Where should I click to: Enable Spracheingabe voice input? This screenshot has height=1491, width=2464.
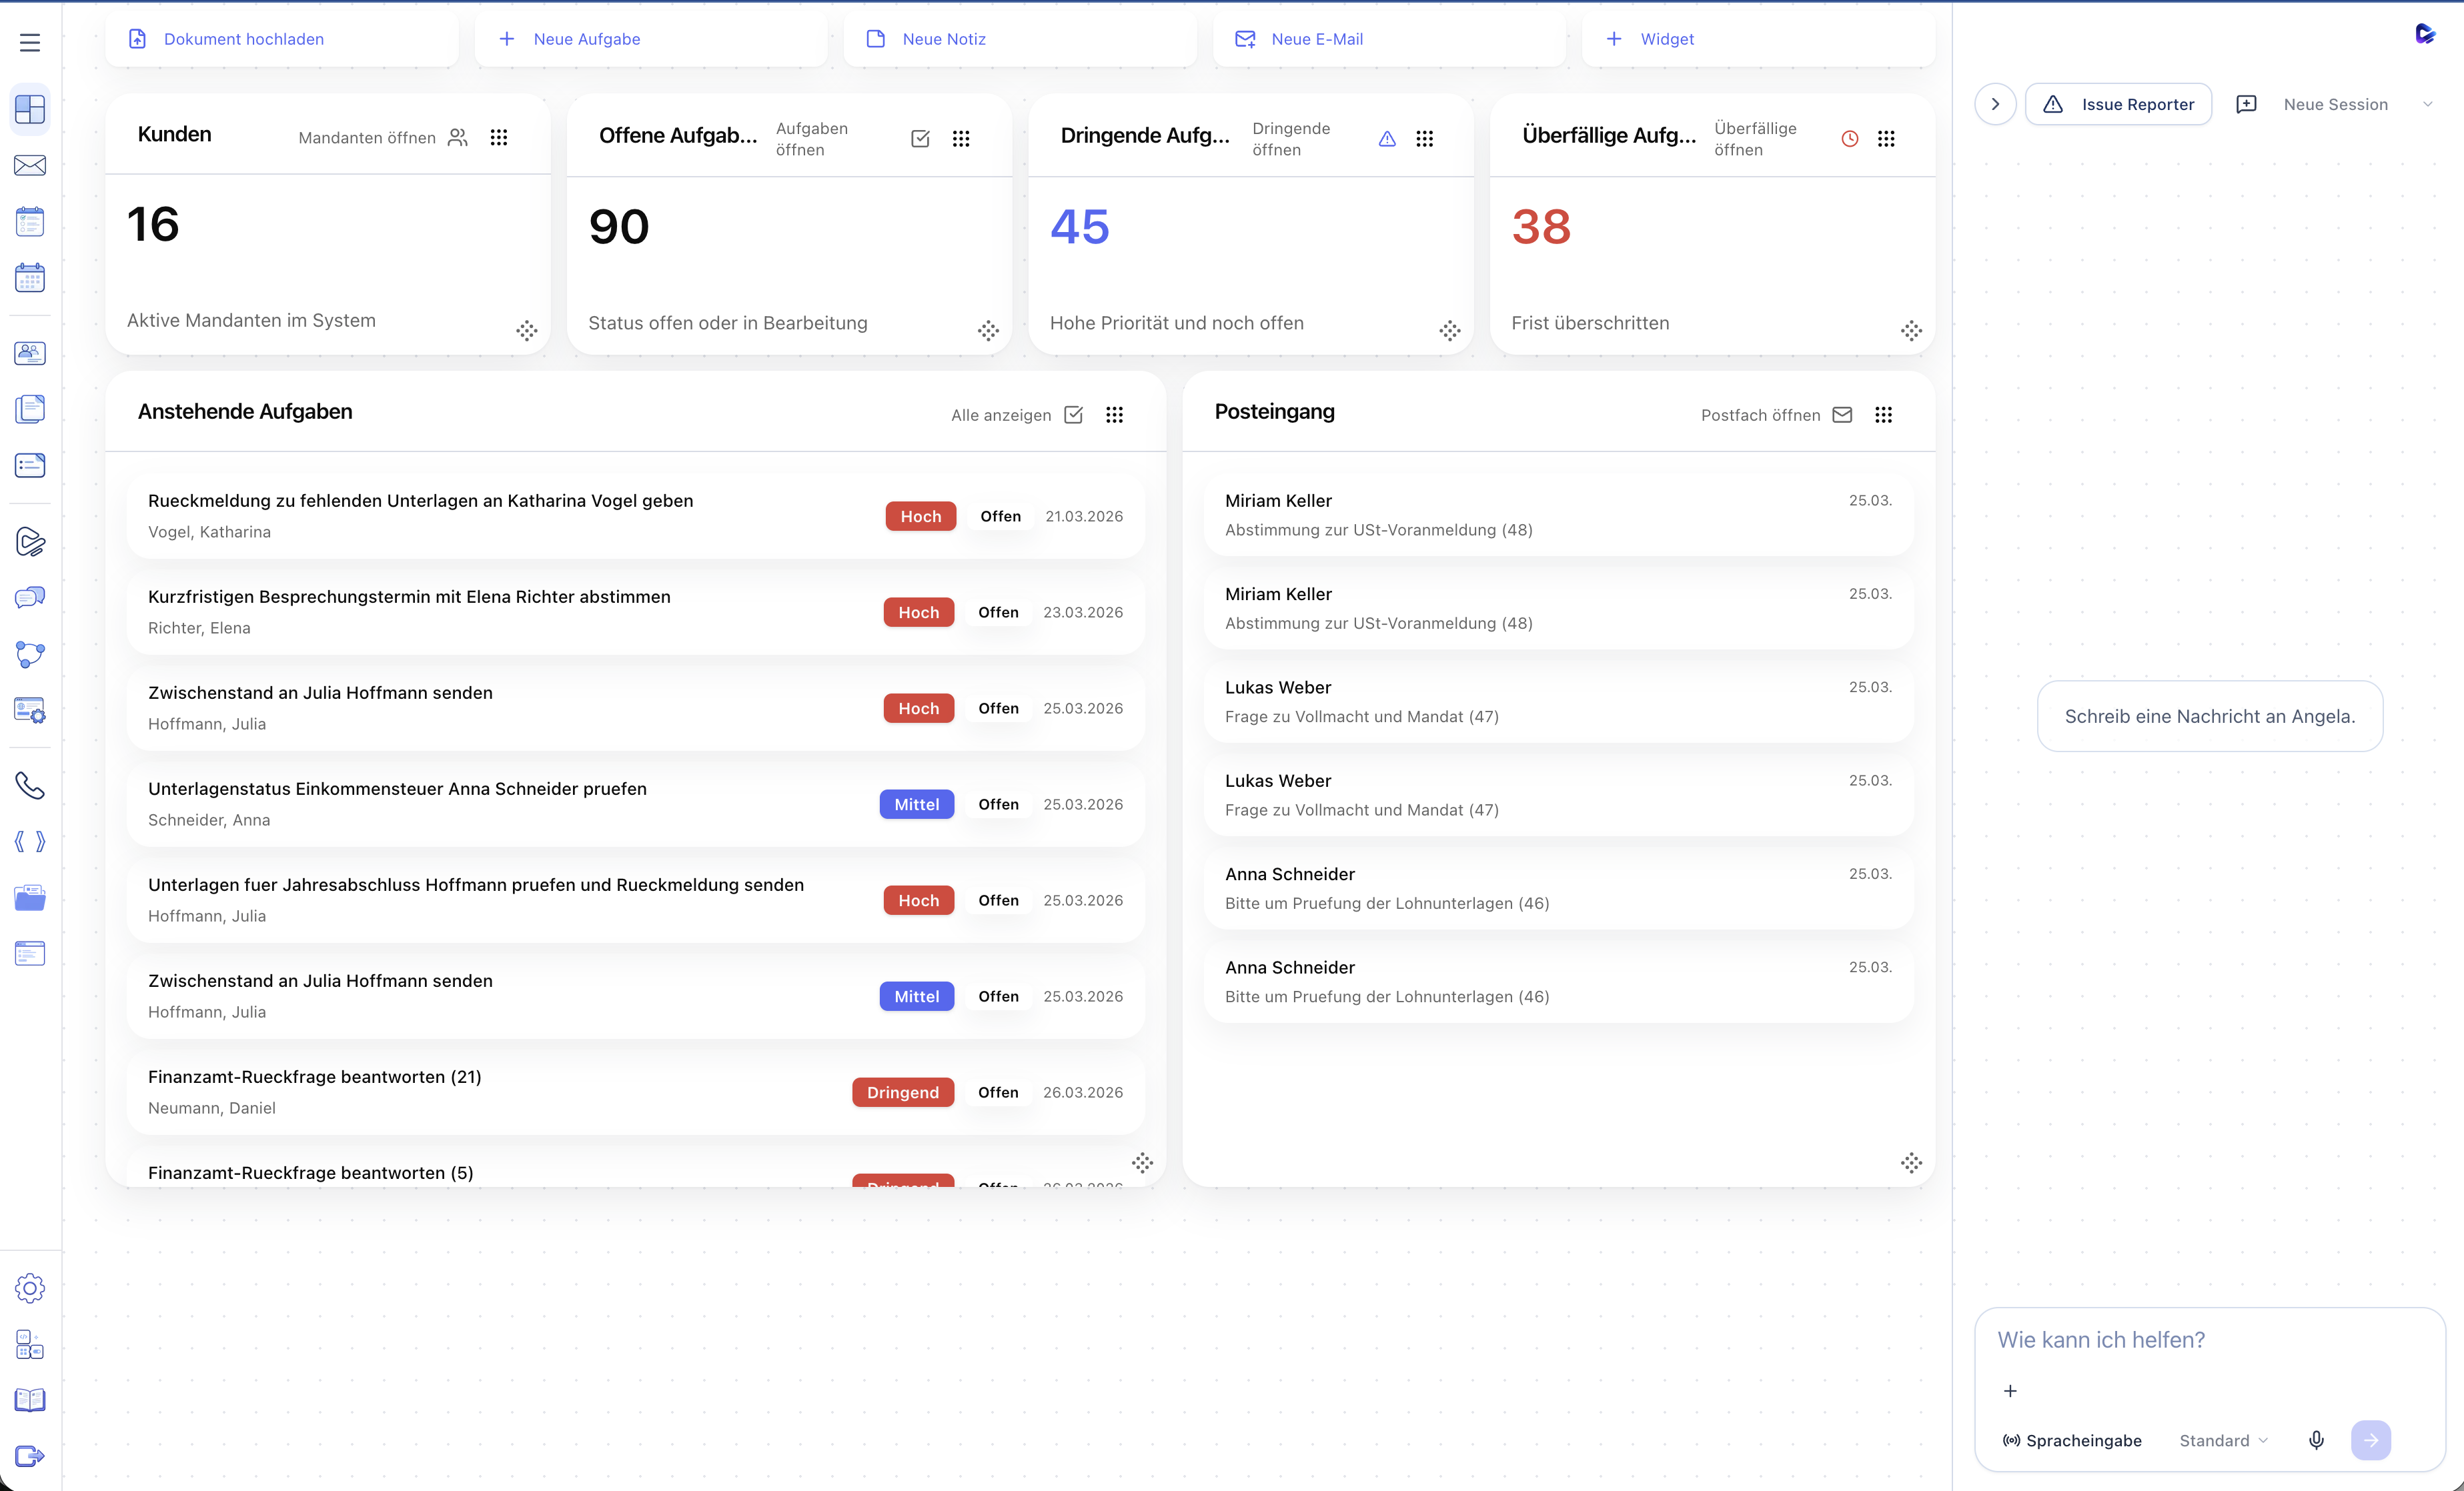(x=2072, y=1440)
